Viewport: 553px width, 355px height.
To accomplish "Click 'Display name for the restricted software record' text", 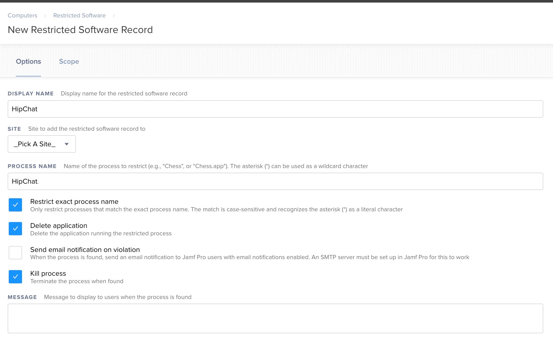I will pyautogui.click(x=124, y=94).
